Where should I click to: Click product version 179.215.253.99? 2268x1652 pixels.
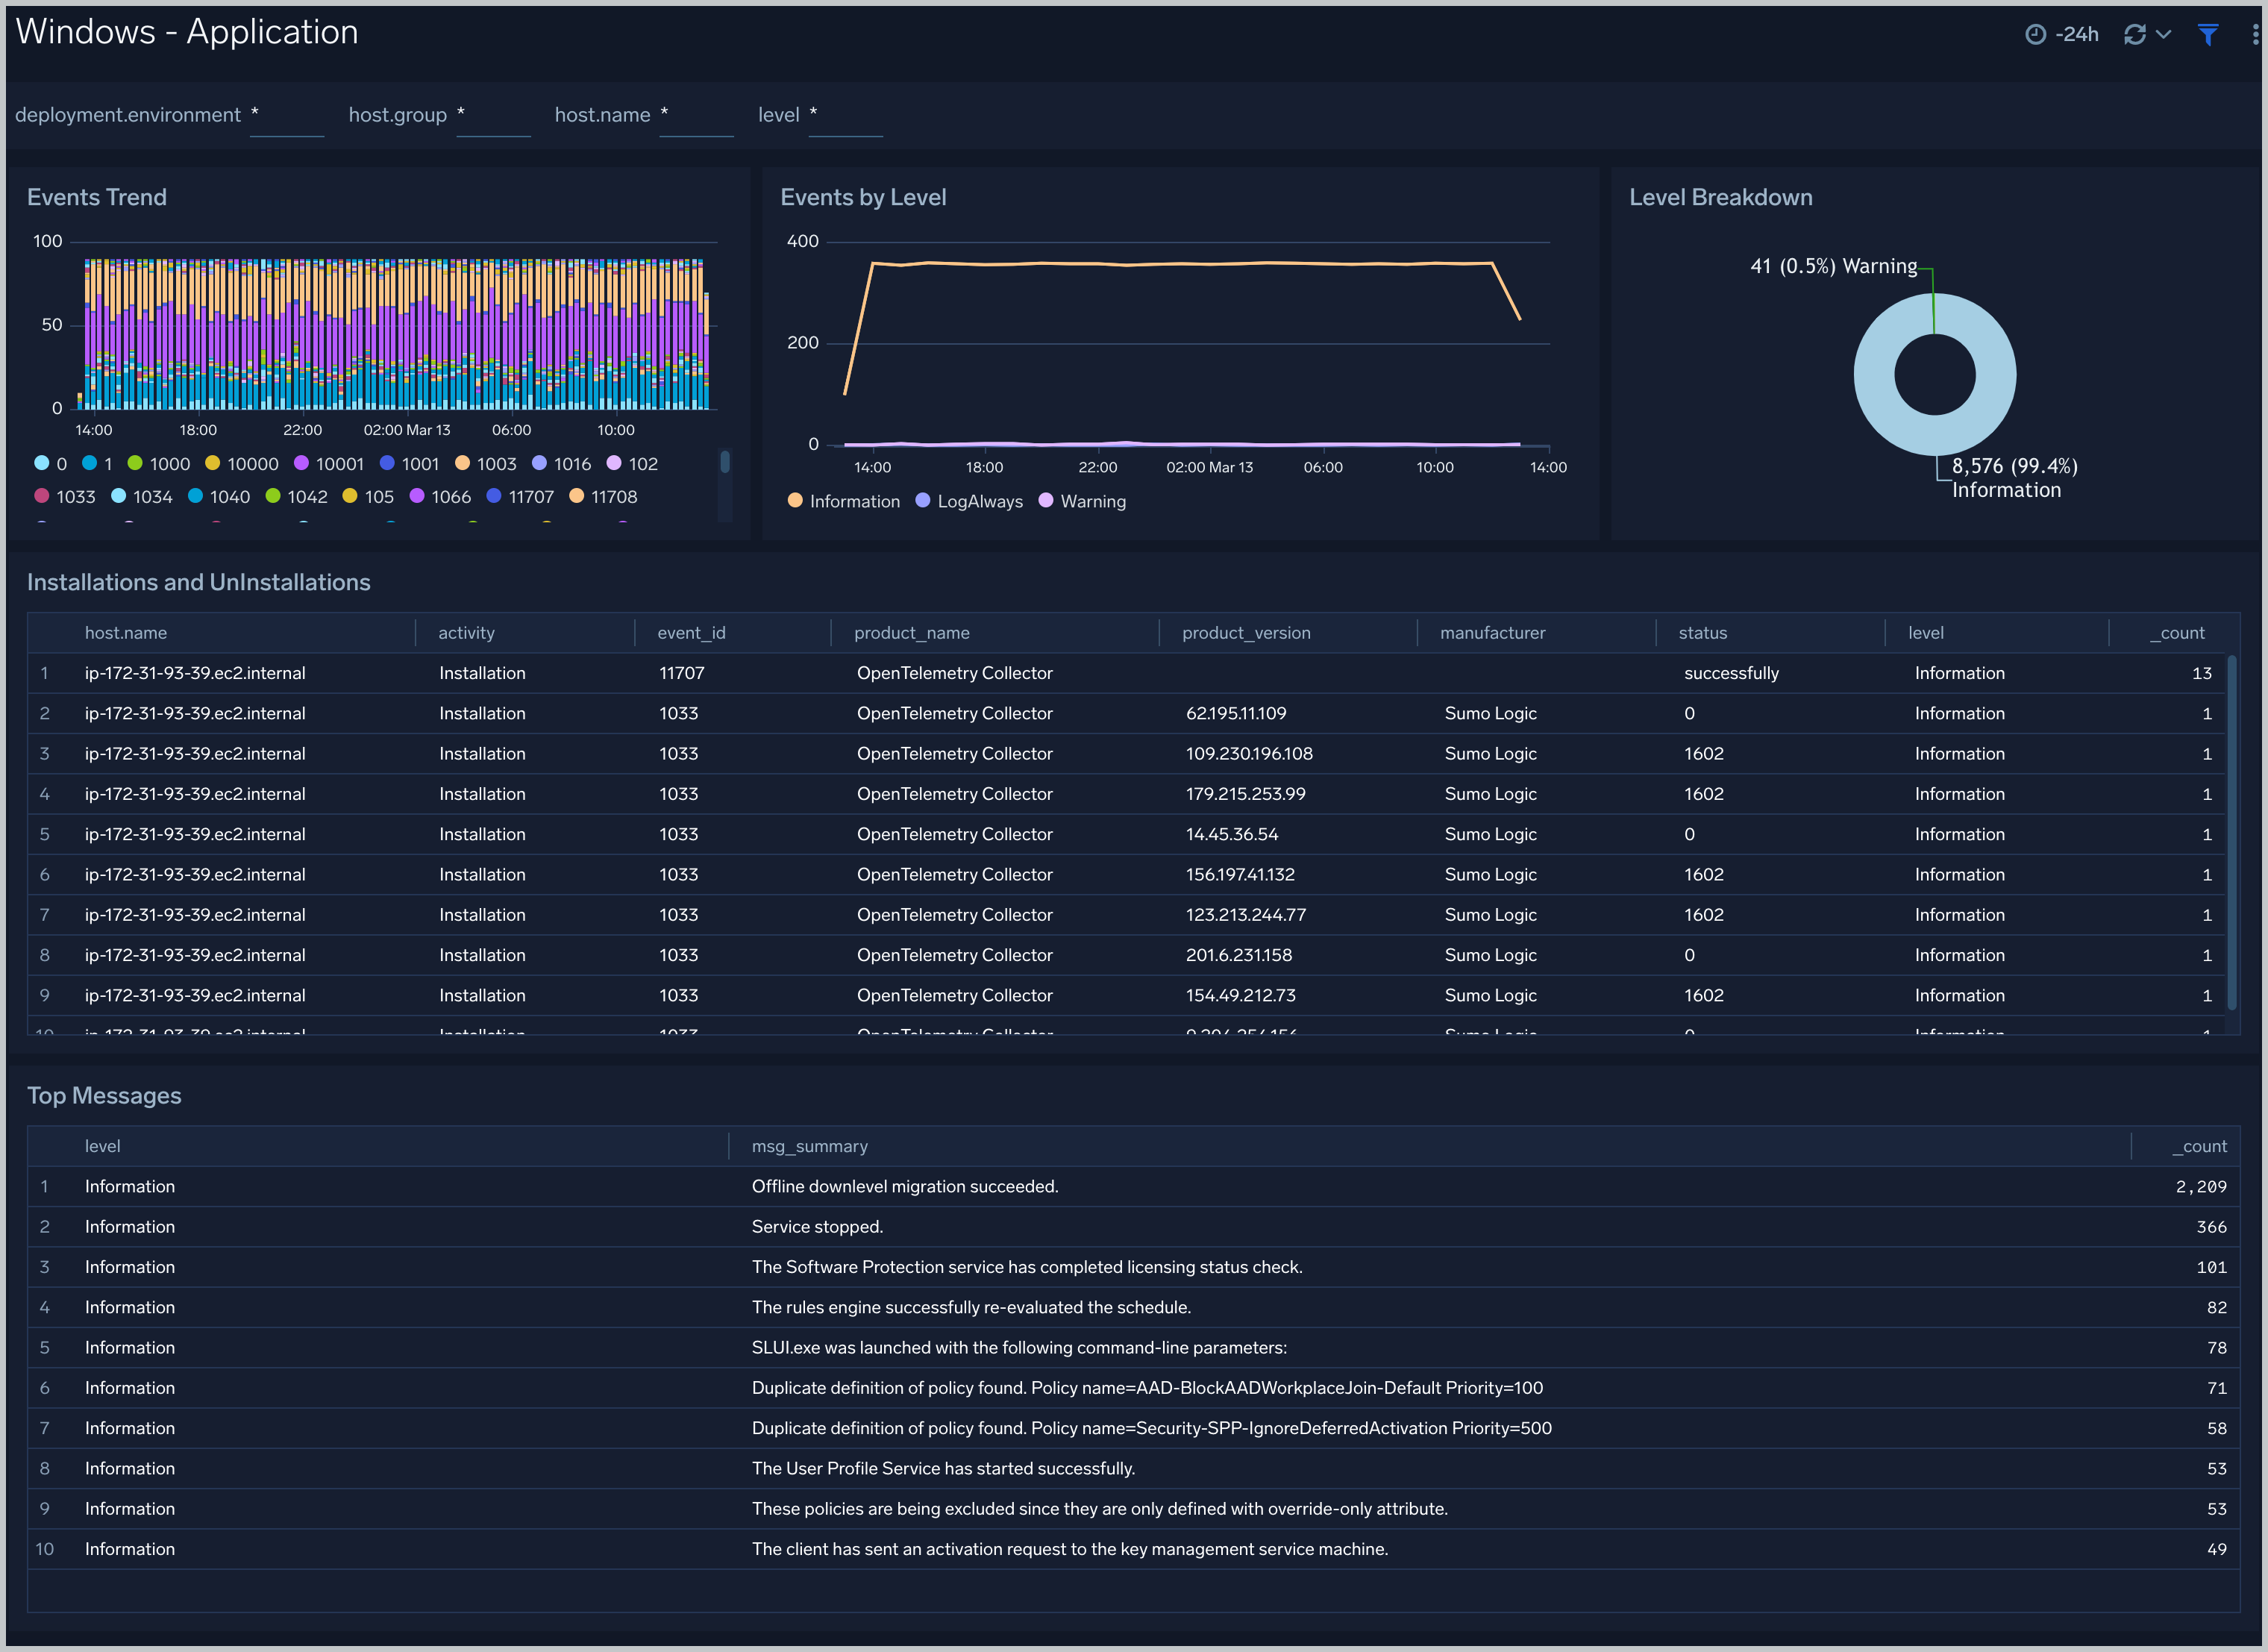(1245, 794)
